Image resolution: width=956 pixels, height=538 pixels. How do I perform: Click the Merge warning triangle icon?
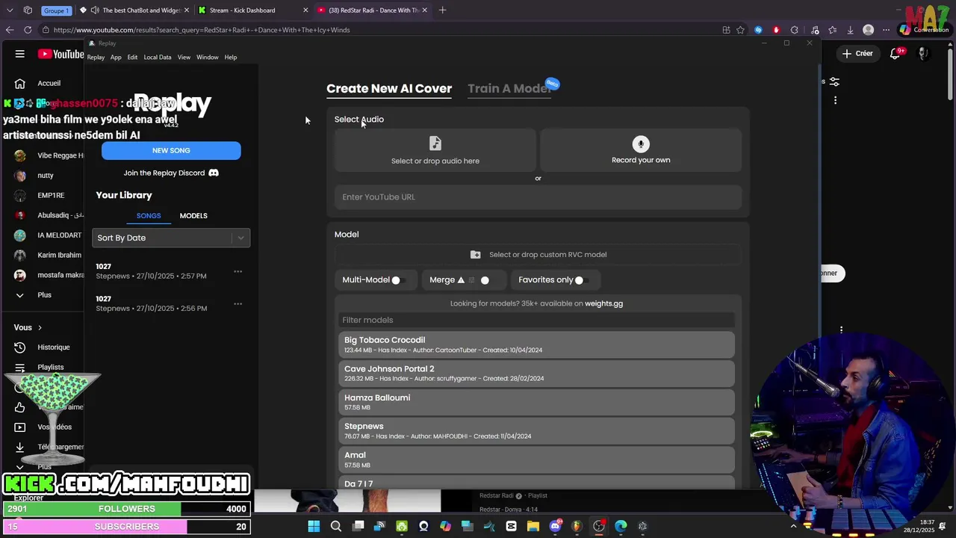[461, 280]
